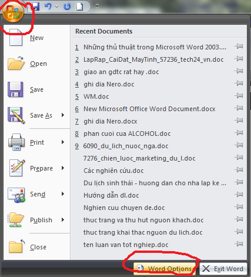Click the open folder icon for Open

[x=16, y=64]
